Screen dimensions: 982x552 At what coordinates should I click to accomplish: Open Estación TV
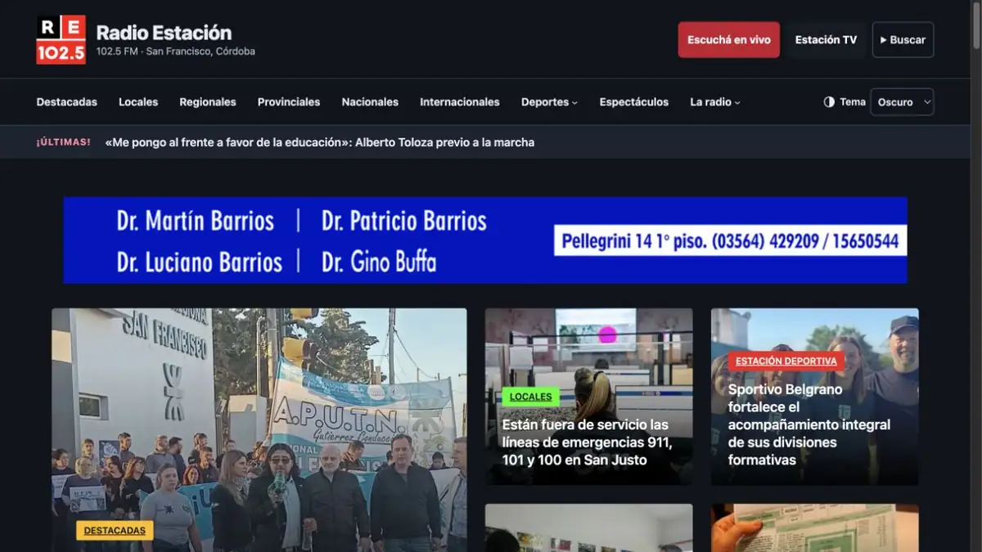826,39
